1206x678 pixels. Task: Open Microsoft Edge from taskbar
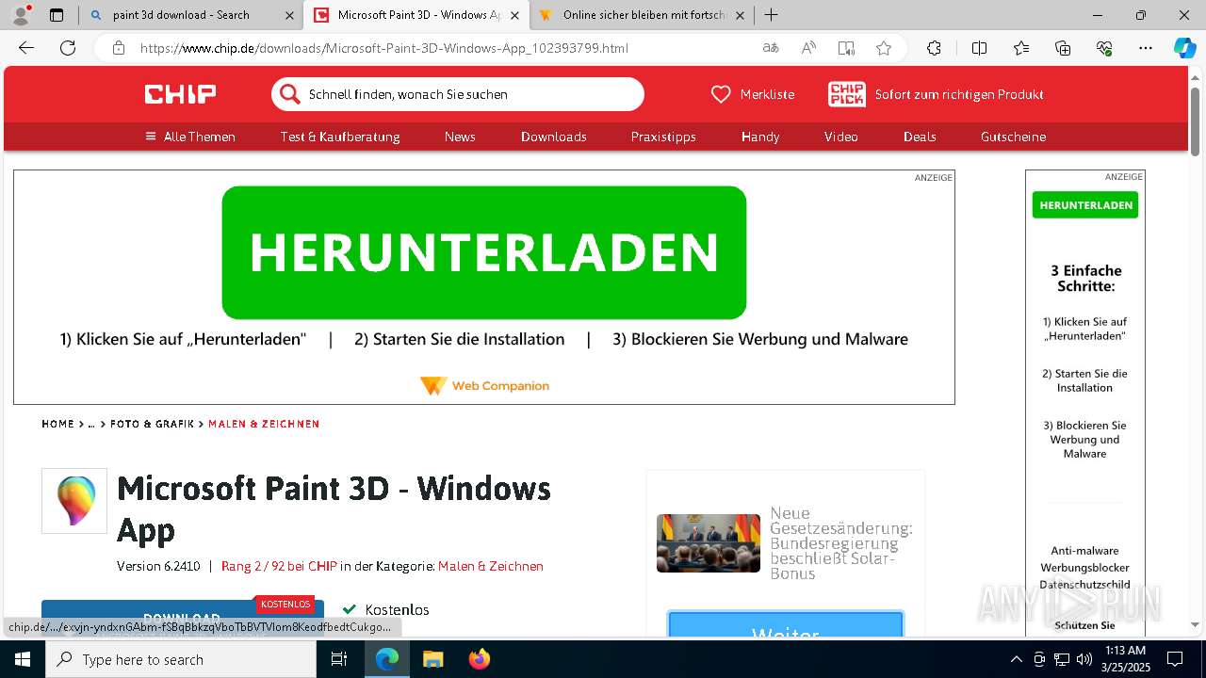[387, 659]
